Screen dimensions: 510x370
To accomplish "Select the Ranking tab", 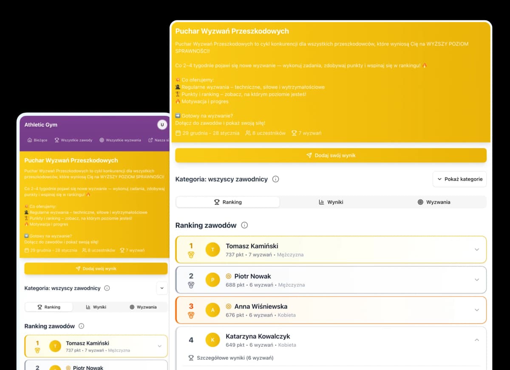I will [228, 202].
